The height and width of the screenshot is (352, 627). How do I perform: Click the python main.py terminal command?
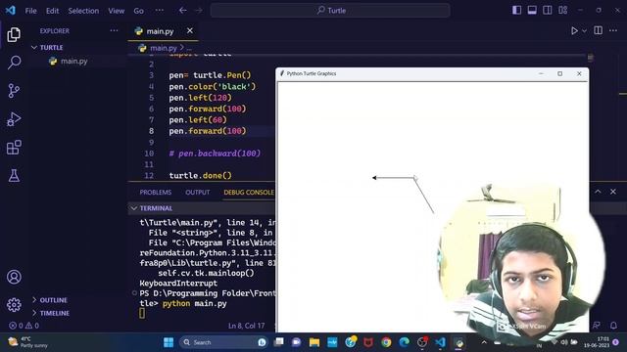pyautogui.click(x=195, y=304)
